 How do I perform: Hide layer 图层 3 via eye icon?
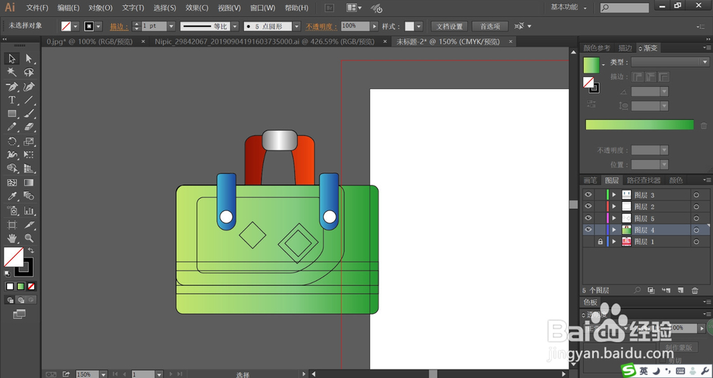point(588,195)
